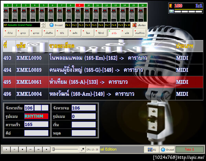Click the microphone icon beside the CPU readout
The image size is (206, 161).
point(82,149)
